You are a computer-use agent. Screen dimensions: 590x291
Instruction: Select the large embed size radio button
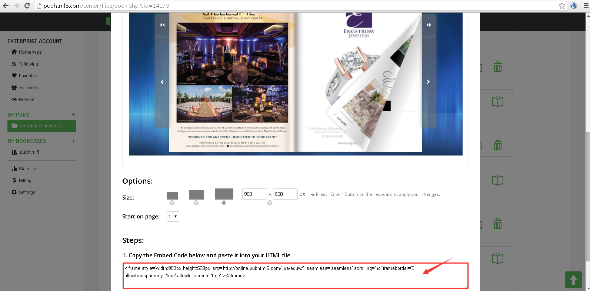point(224,203)
